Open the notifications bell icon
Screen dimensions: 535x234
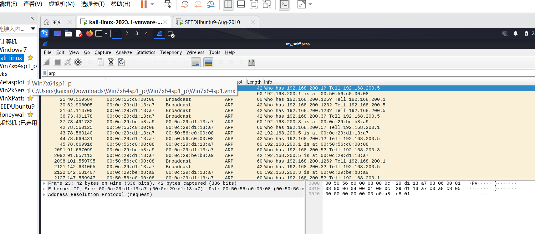tap(516, 33)
